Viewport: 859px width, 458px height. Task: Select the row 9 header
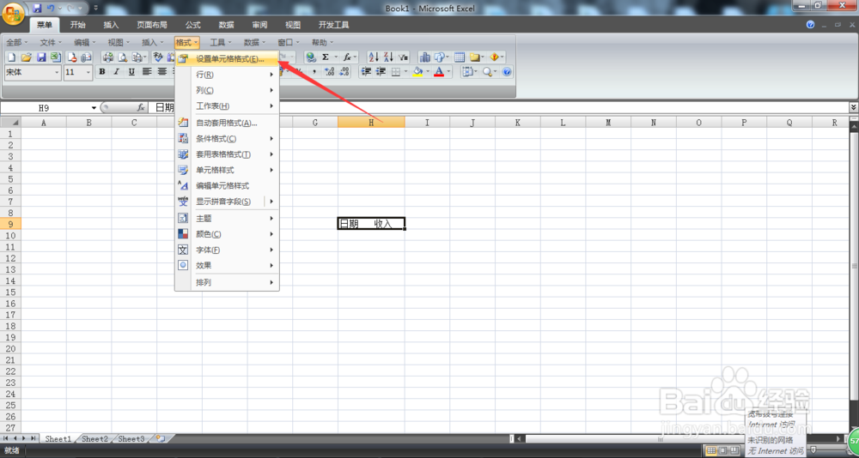(10, 224)
